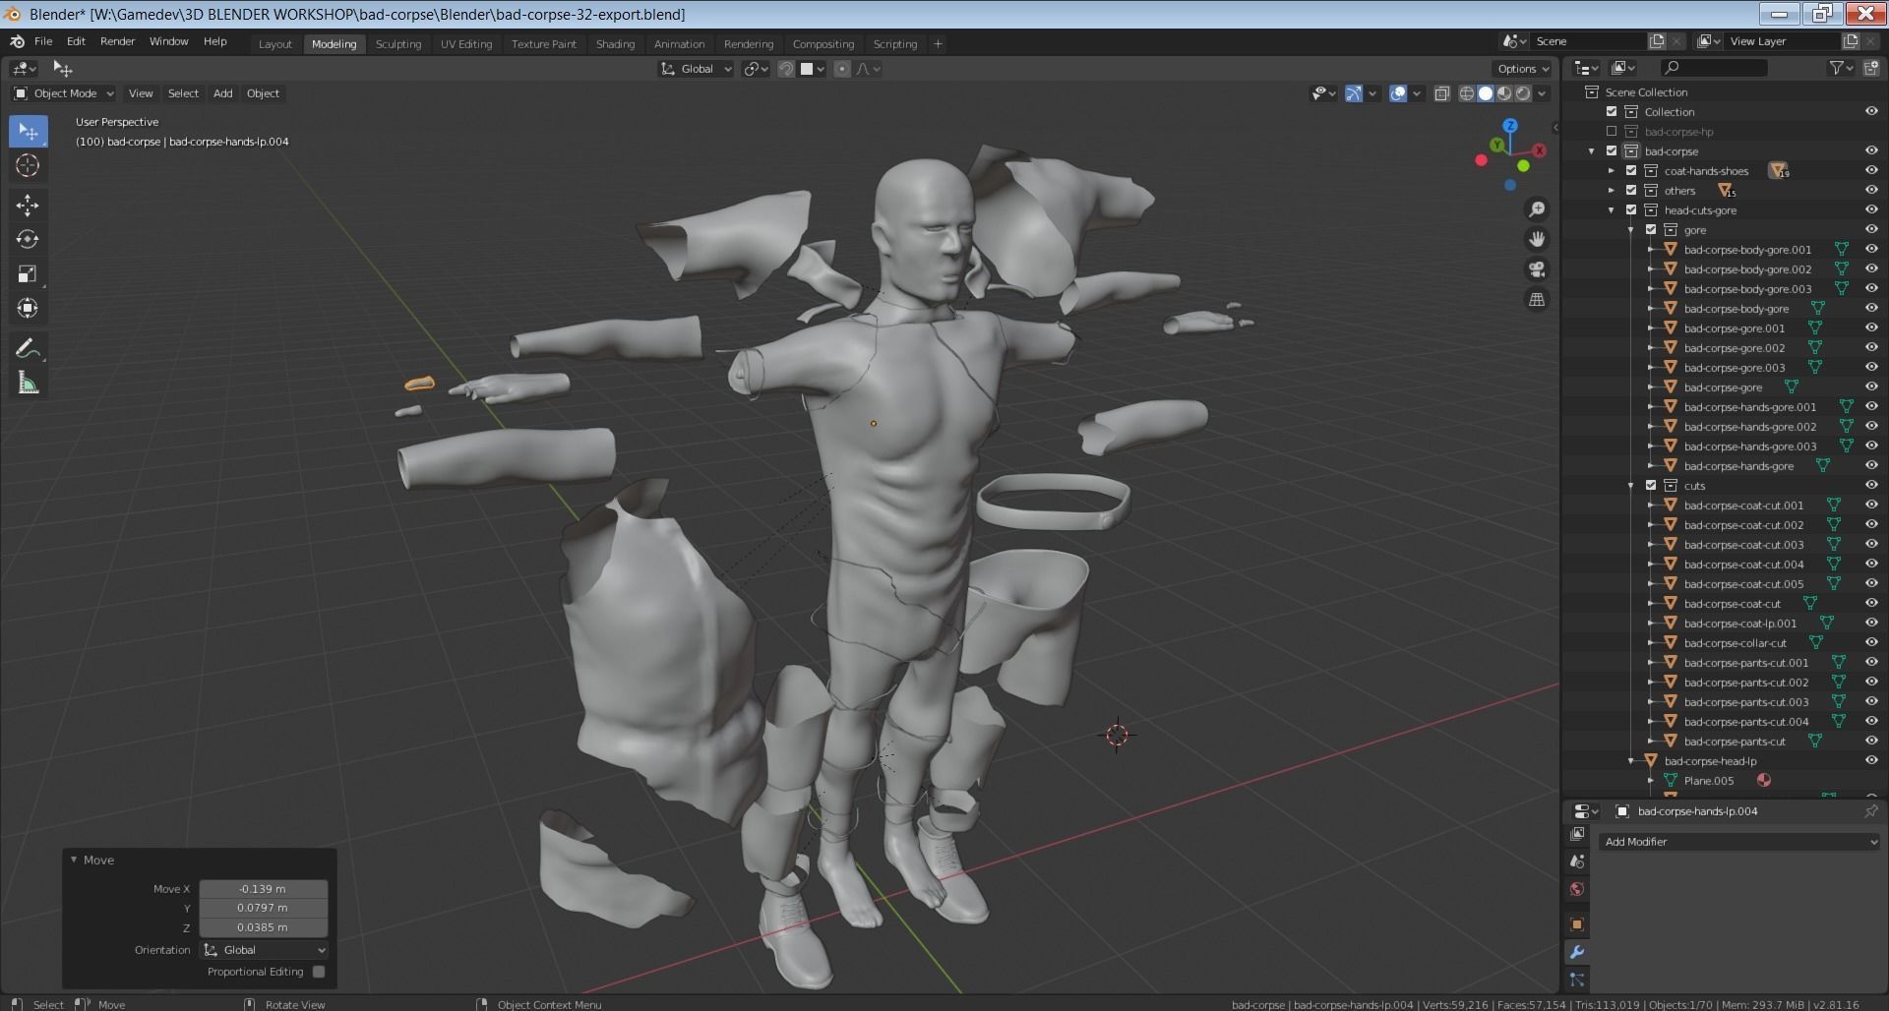
Task: Select the Measure tool
Action: 28,383
